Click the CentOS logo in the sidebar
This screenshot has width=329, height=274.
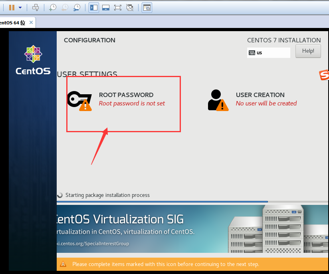click(x=33, y=60)
